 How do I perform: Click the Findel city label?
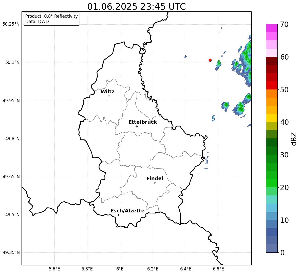(x=155, y=178)
